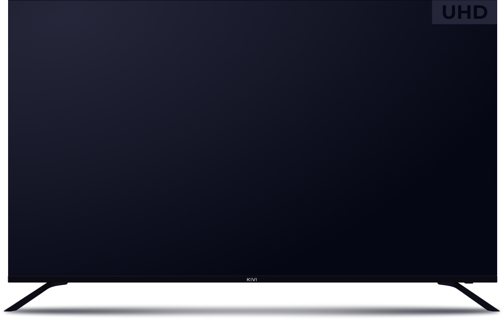Click the letter D in UHD badge

(x=480, y=13)
